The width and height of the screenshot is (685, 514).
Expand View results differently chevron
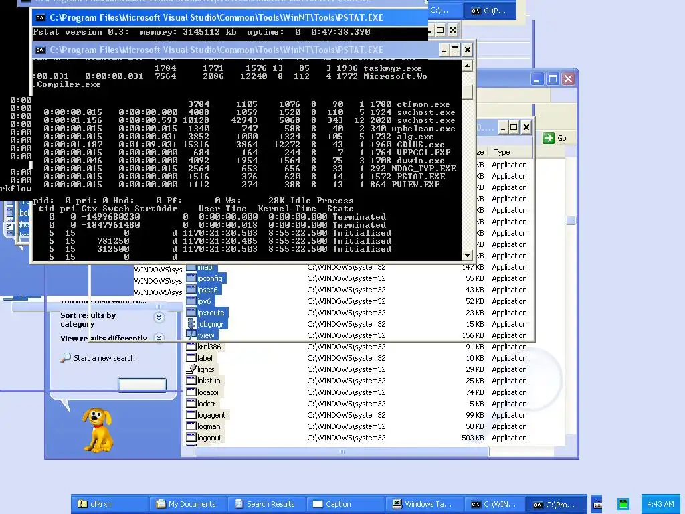159,337
